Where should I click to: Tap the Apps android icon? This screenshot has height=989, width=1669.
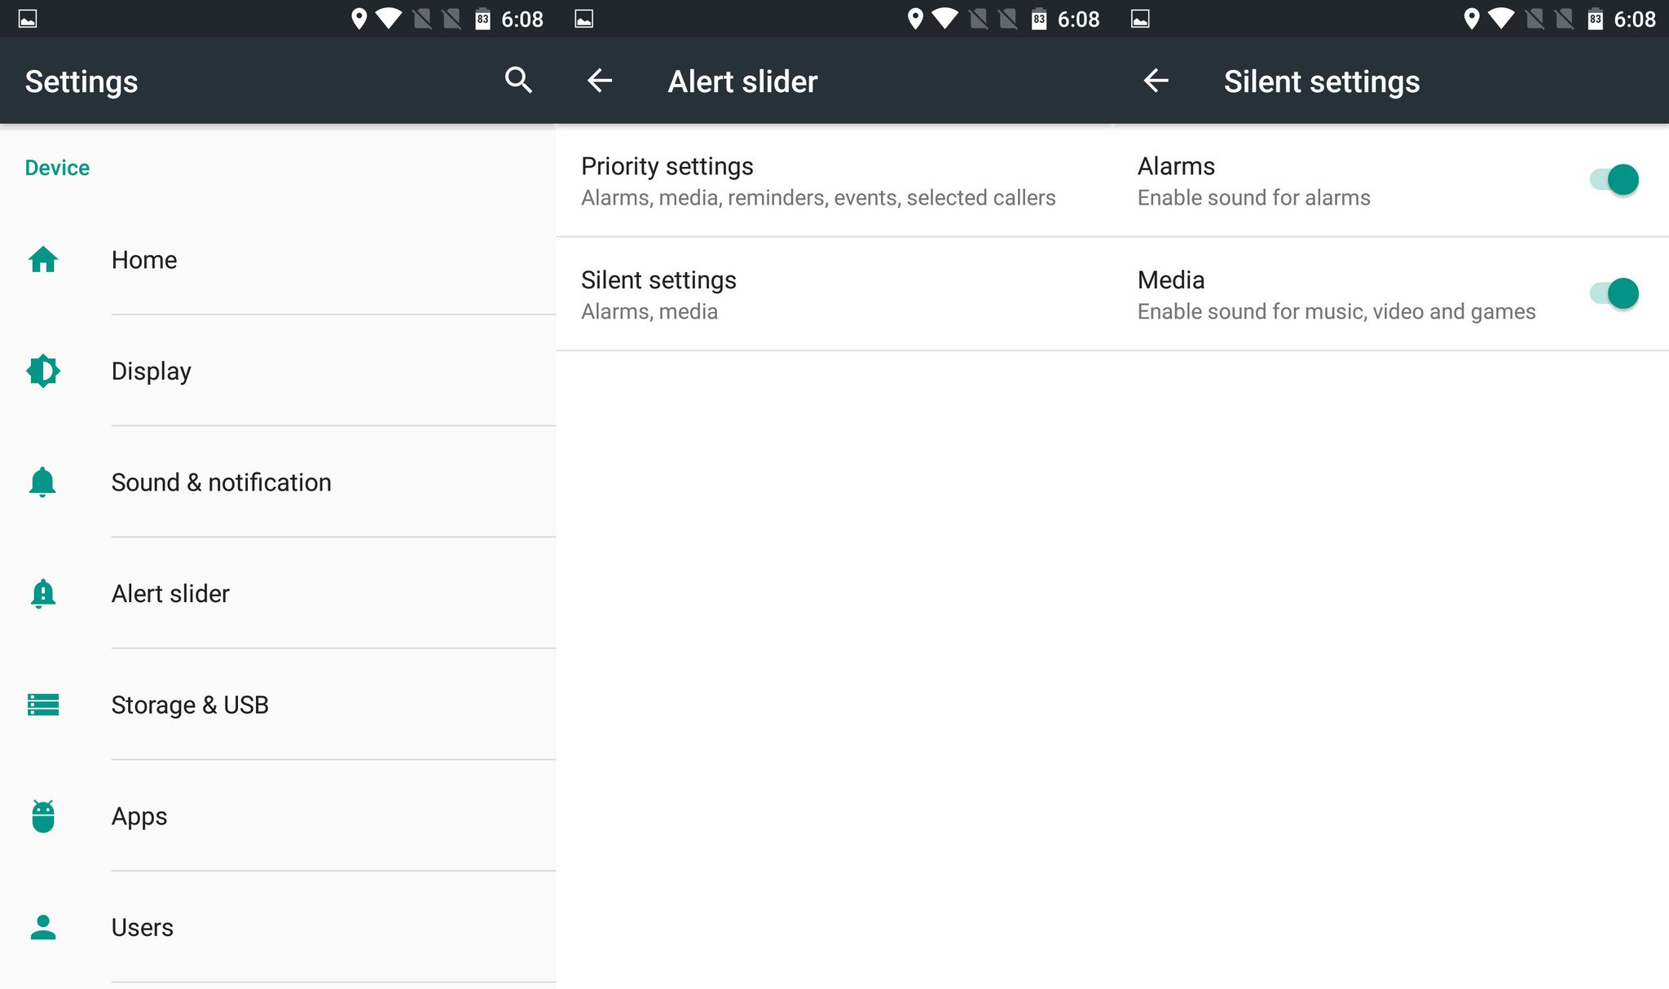coord(43,816)
